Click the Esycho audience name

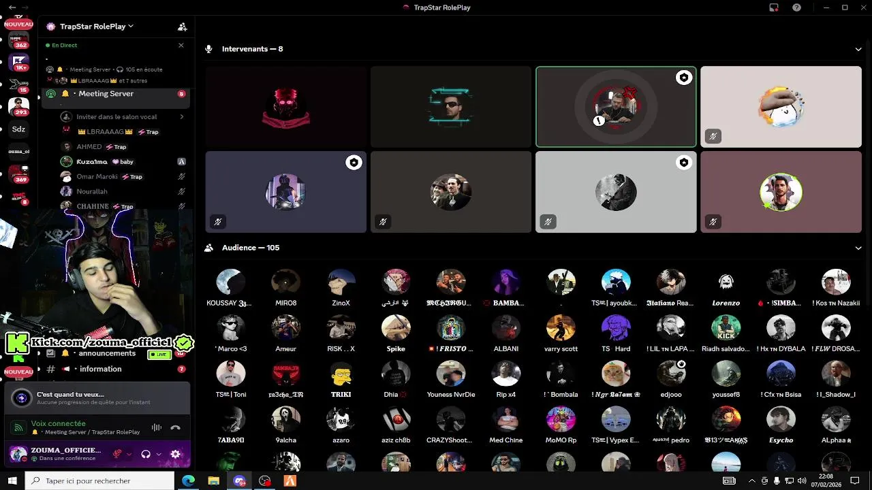781,440
